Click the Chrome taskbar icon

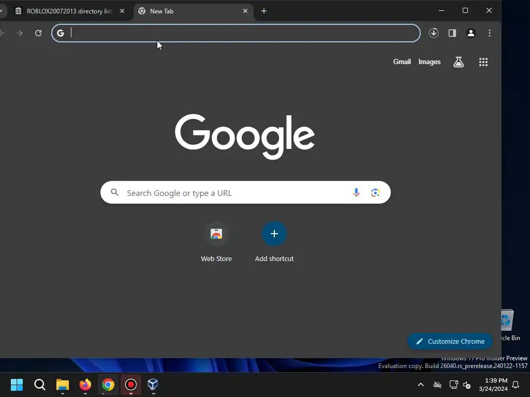tap(108, 385)
